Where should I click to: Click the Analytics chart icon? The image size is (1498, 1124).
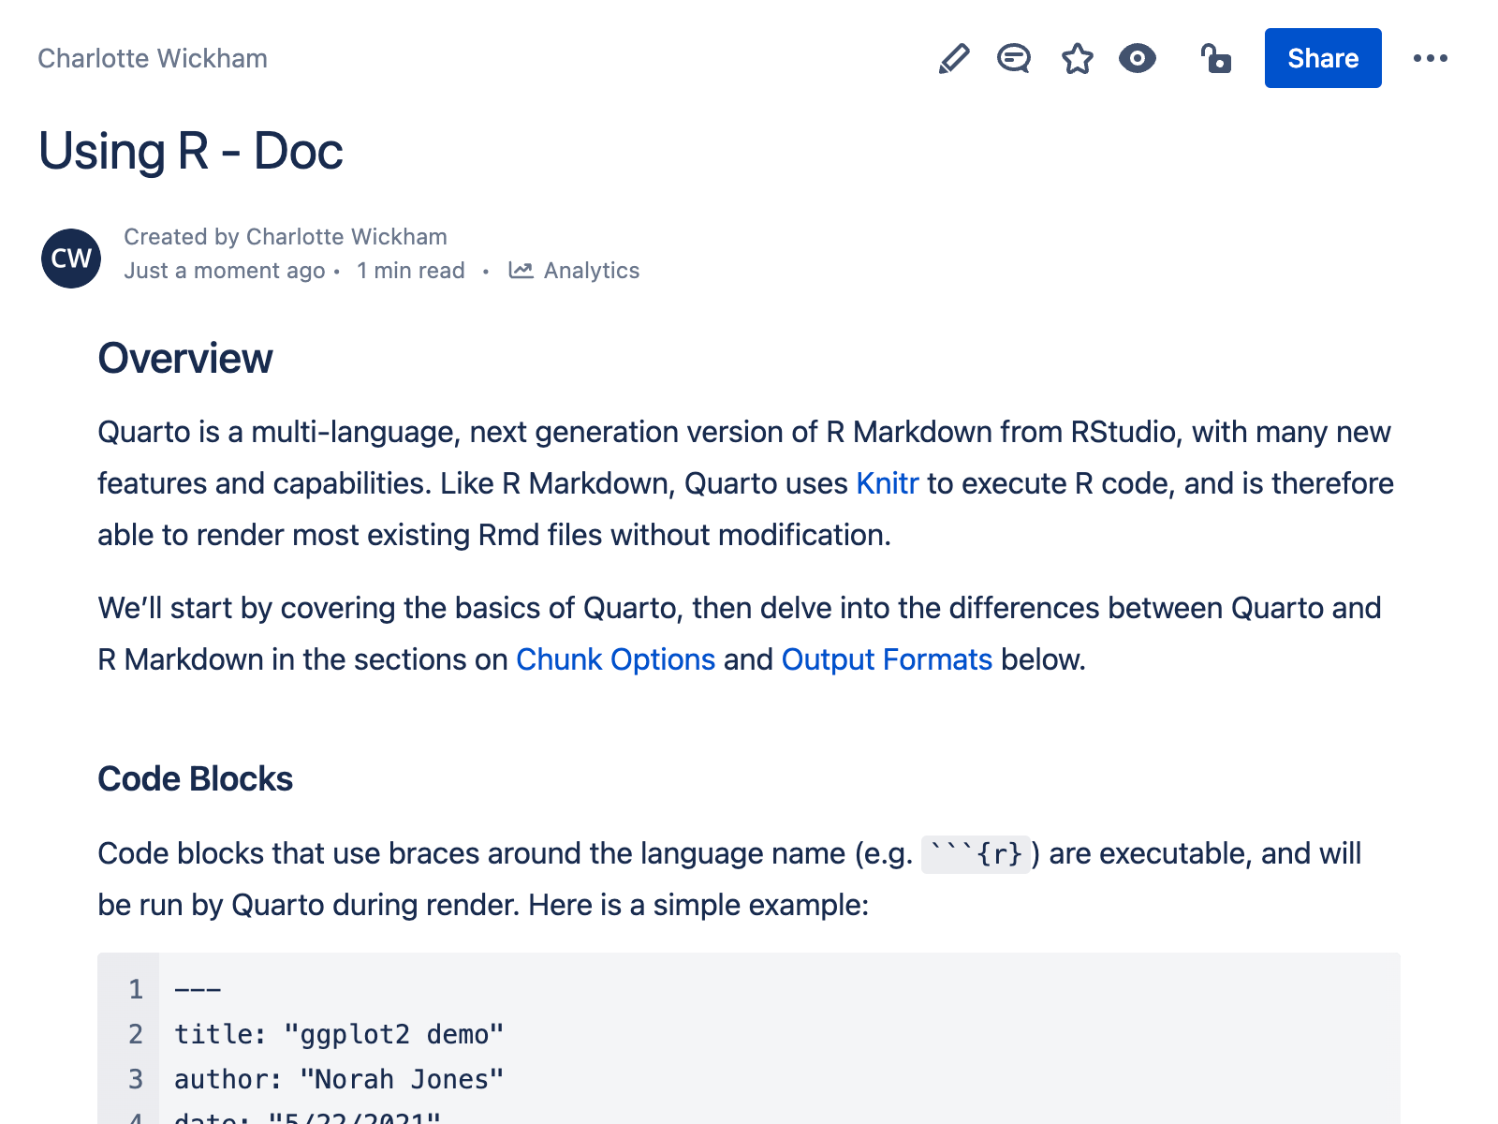tap(521, 271)
